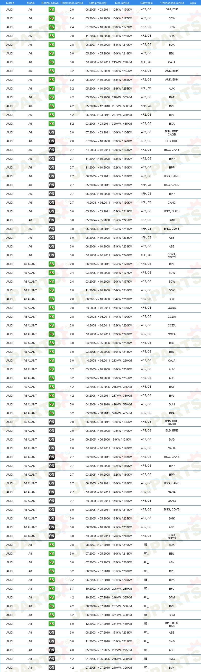Click the Oznaczenie silnika column header

pos(172,3)
